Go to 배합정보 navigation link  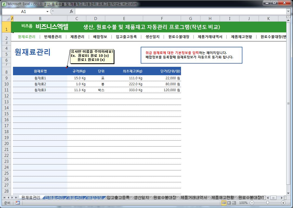point(100,37)
